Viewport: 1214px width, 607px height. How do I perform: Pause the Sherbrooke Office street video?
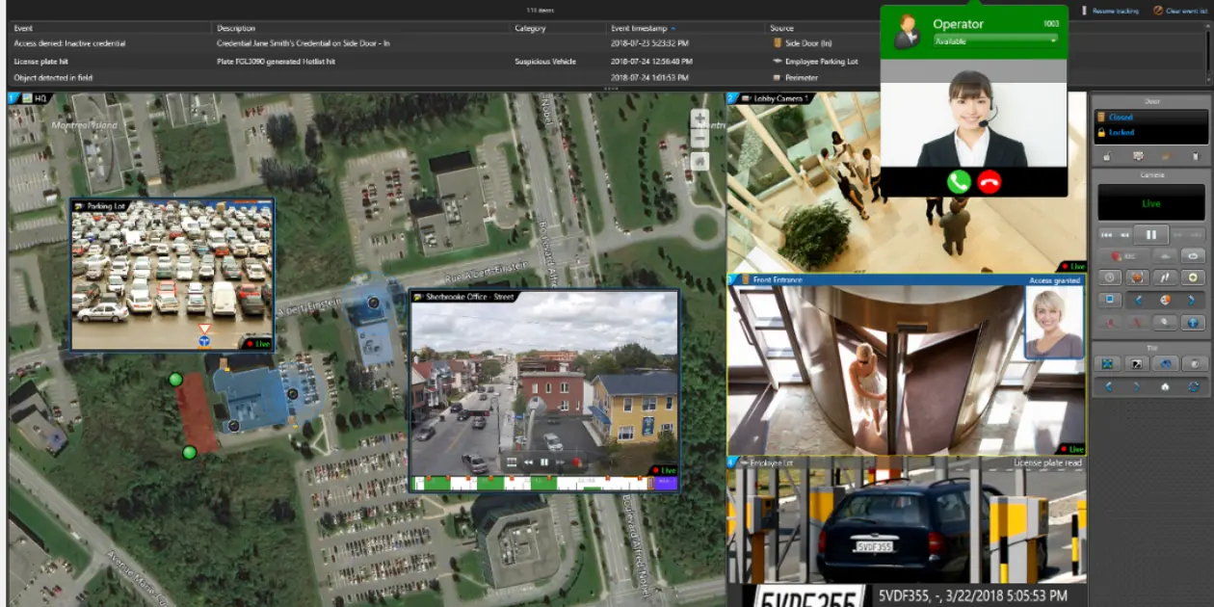544,462
